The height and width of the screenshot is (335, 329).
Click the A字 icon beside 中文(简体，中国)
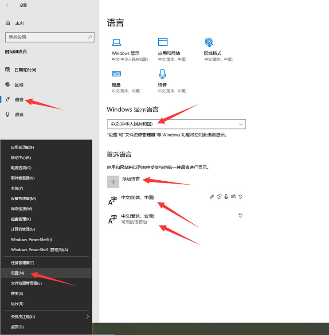pos(113,201)
